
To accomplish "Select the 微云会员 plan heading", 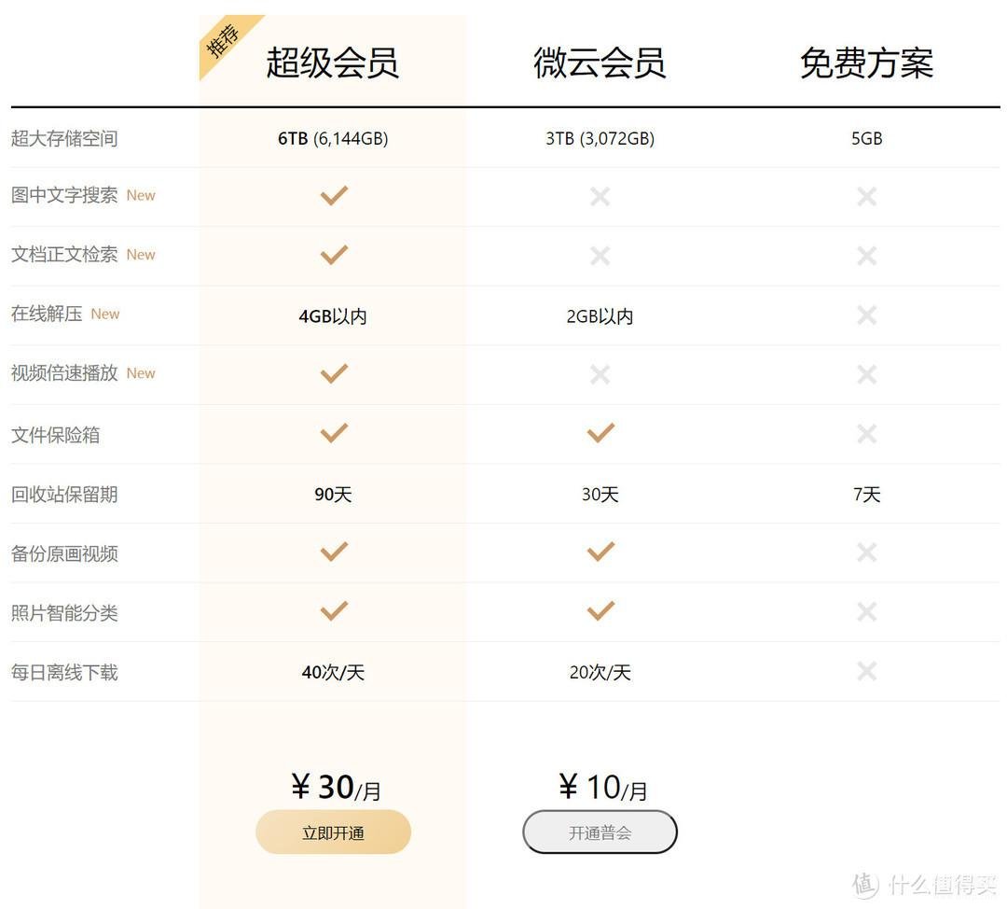I will 600,63.
